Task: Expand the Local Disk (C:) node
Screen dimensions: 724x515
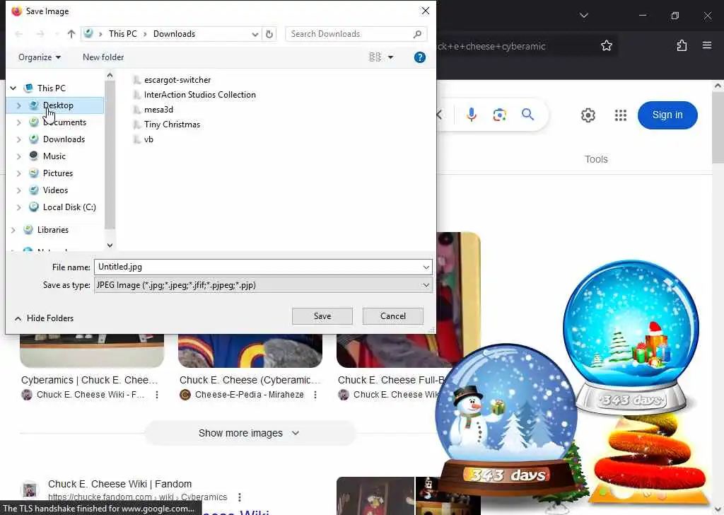Action: (x=18, y=207)
